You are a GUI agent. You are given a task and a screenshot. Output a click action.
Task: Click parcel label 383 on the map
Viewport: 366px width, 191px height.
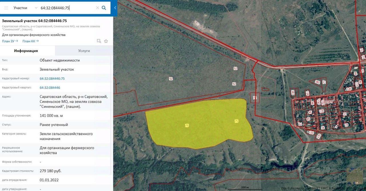293,92
